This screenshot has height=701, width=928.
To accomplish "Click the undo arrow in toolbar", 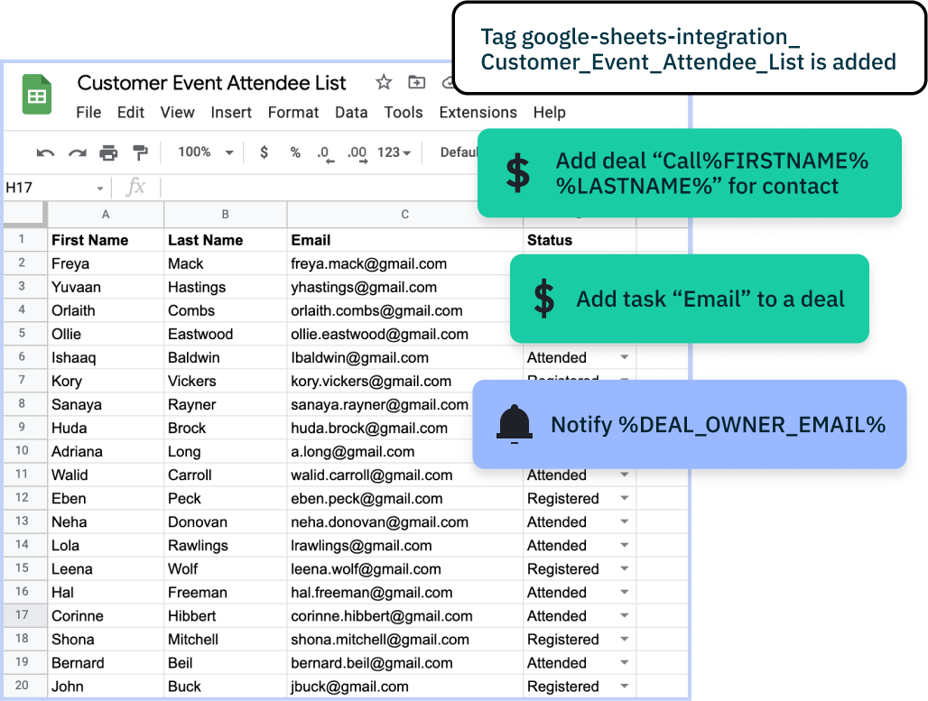I will click(45, 152).
